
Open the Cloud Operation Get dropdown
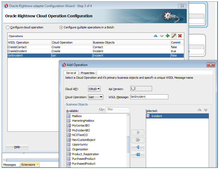tap(96, 97)
